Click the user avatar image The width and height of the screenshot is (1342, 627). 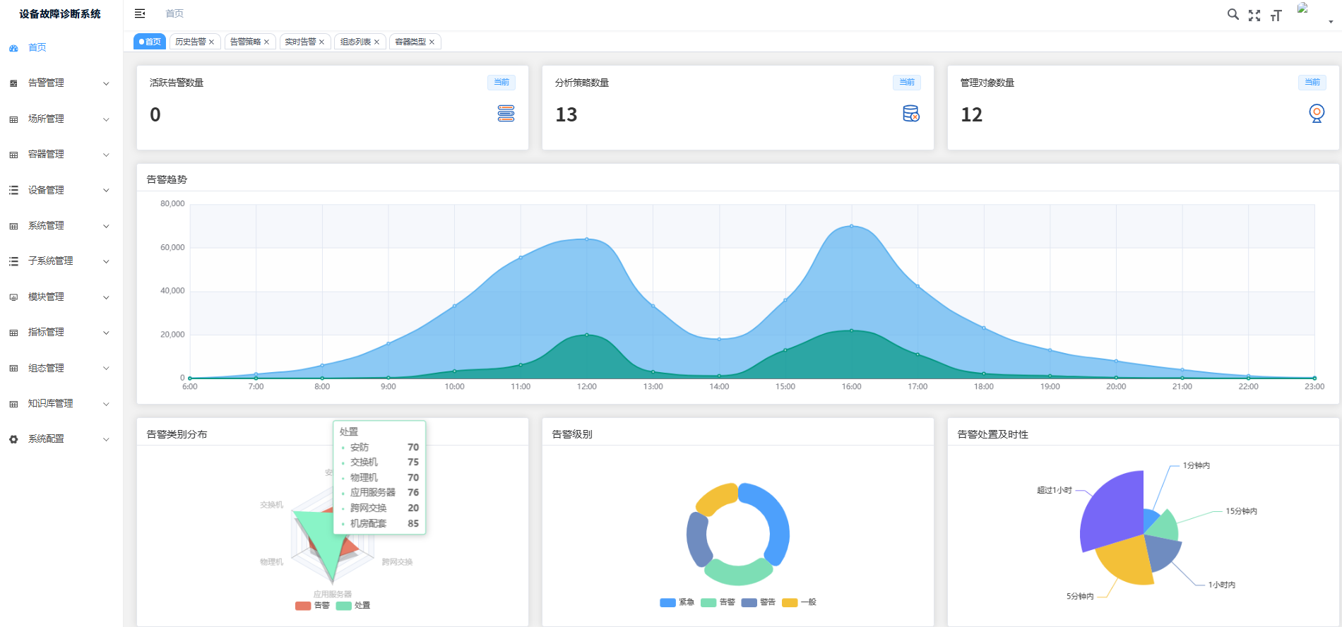coord(1303,8)
